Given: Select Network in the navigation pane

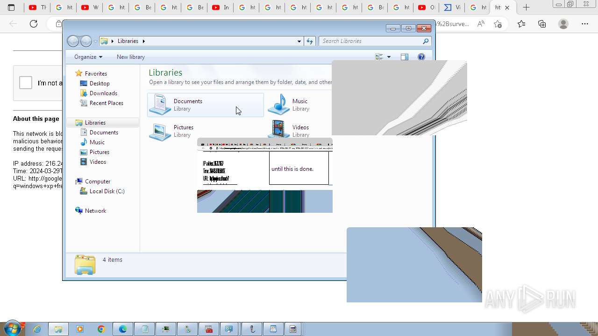Looking at the screenshot, I should [95, 211].
